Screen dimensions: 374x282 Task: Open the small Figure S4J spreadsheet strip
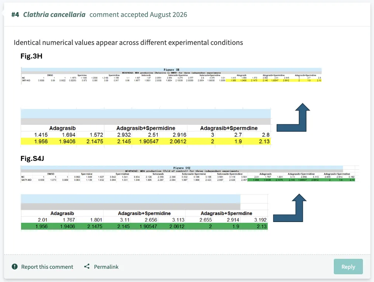pyautogui.click(x=190, y=174)
